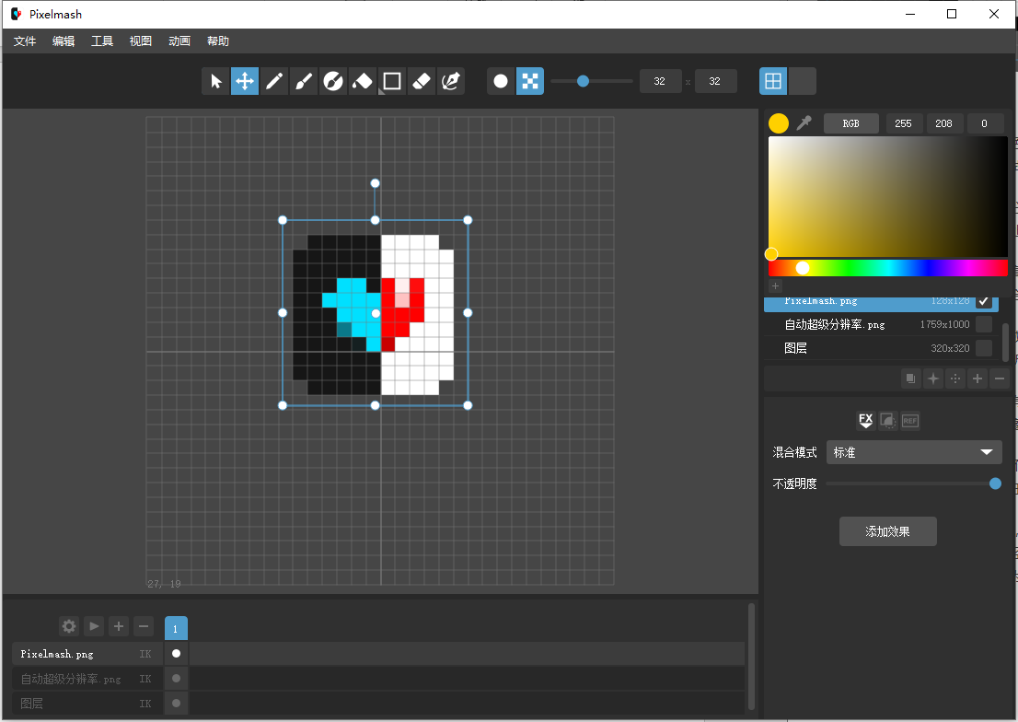This screenshot has height=722, width=1018.
Task: Open the 文件 menu
Action: coord(25,41)
